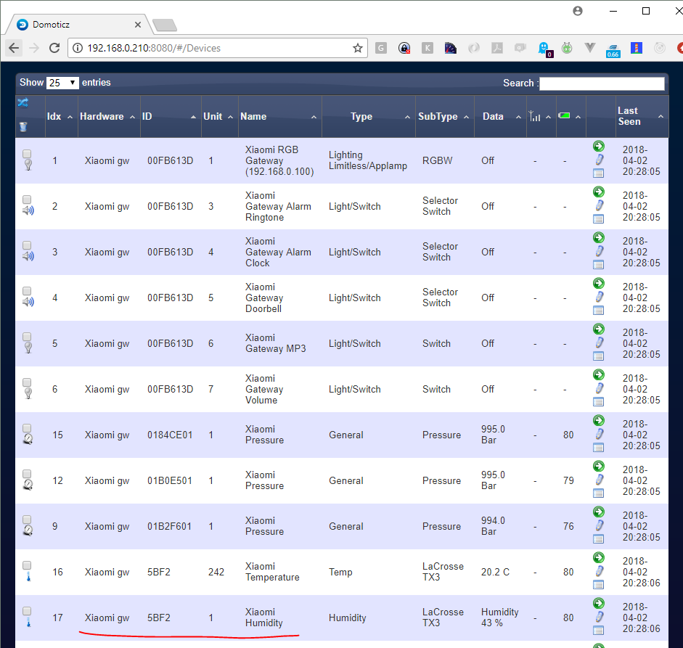Click the 'Humidity 43 %' data cell

pos(499,618)
